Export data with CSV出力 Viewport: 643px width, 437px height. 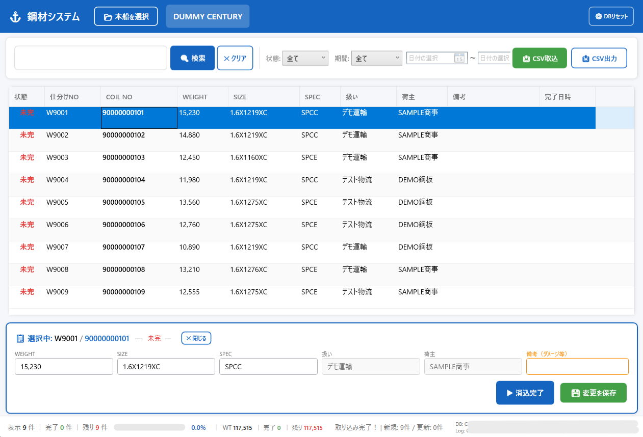pos(599,58)
